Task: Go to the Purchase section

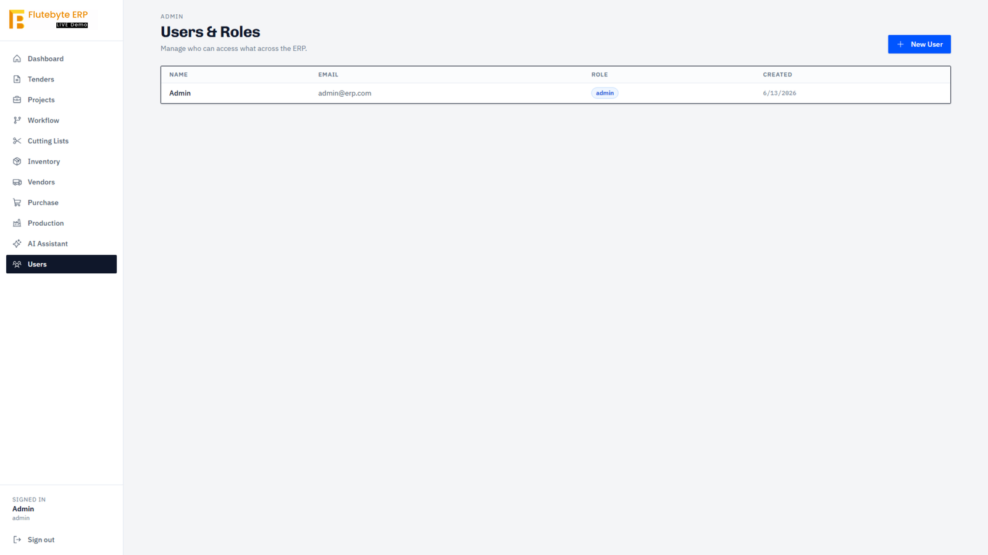Action: pos(61,202)
